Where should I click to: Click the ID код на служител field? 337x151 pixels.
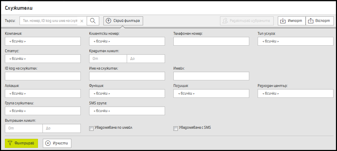click(43, 76)
